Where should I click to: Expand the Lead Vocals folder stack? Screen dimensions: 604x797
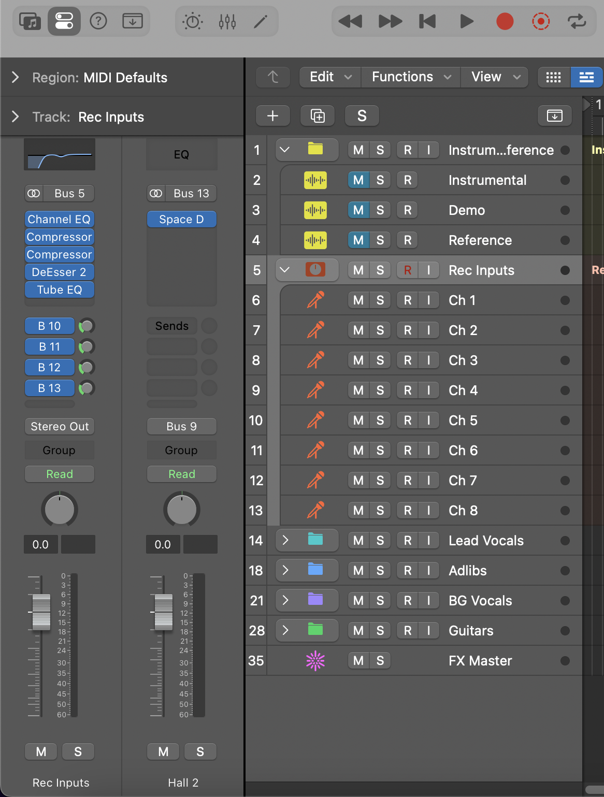(285, 541)
